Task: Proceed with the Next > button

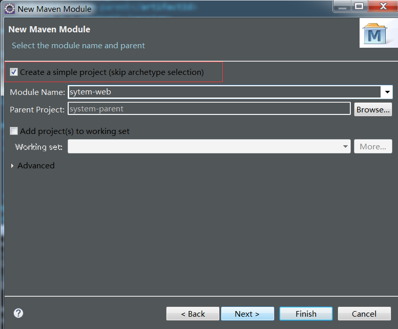Action: (x=247, y=314)
